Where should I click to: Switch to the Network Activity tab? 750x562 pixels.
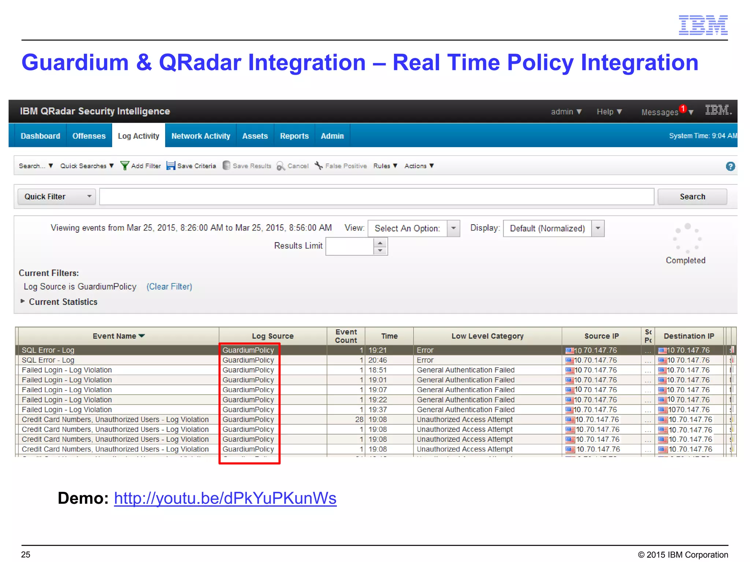(201, 136)
